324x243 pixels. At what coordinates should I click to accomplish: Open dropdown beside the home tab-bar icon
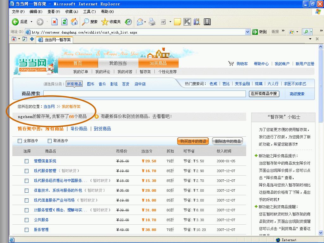(x=19, y=39)
